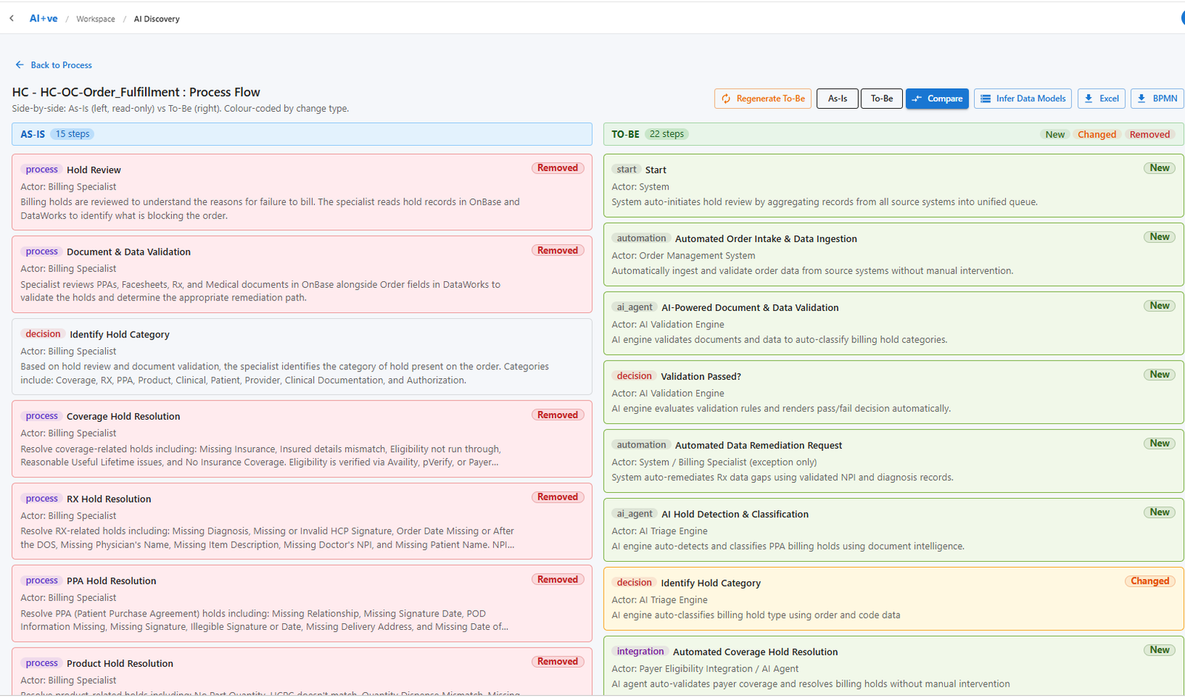Export the flow to Excel
This screenshot has width=1185, height=698.
(1101, 98)
